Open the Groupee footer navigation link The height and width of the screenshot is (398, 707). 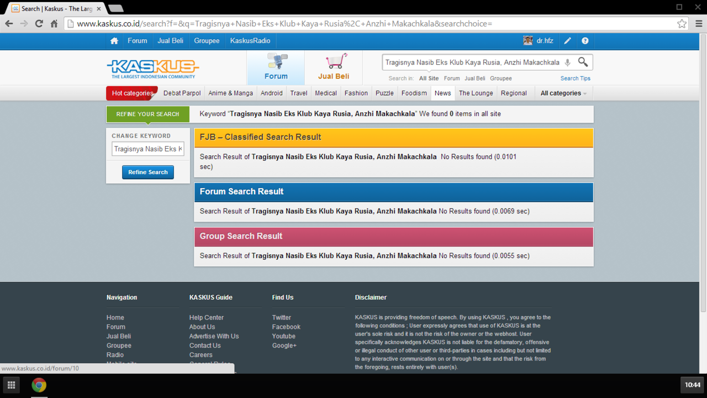click(119, 345)
